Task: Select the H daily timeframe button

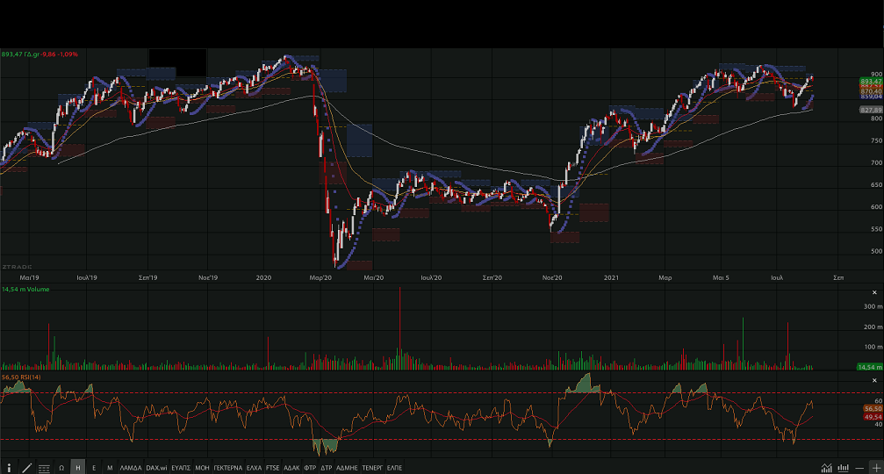Action: [x=78, y=468]
